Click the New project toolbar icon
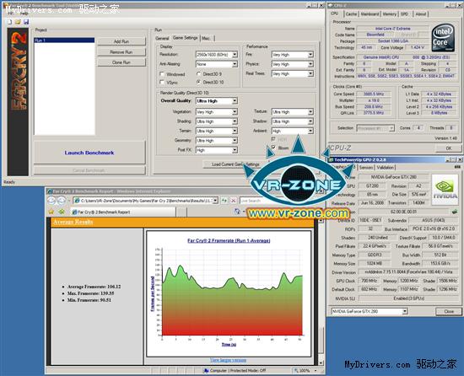This screenshot has width=464, height=376. click(10, 22)
